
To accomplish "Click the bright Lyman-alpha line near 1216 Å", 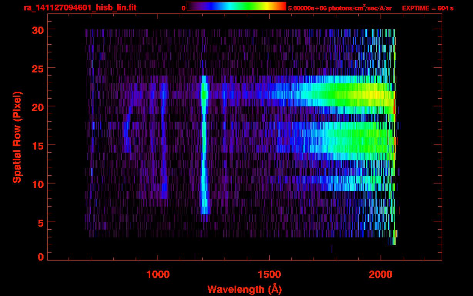I will click(x=204, y=145).
